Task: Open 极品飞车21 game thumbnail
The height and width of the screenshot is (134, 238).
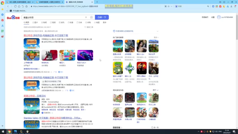Action: [85, 55]
